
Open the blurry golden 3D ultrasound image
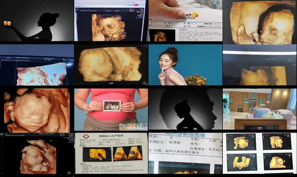pos(111,65)
